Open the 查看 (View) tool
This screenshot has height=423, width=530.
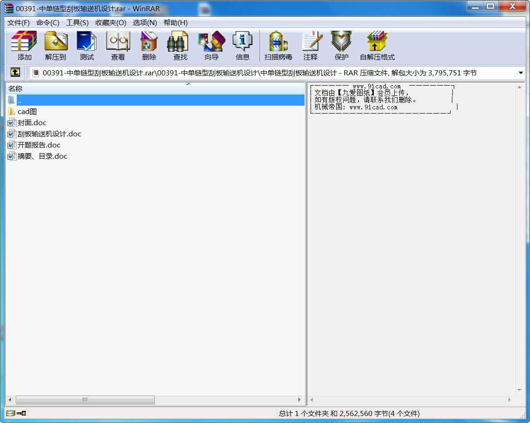[x=118, y=46]
